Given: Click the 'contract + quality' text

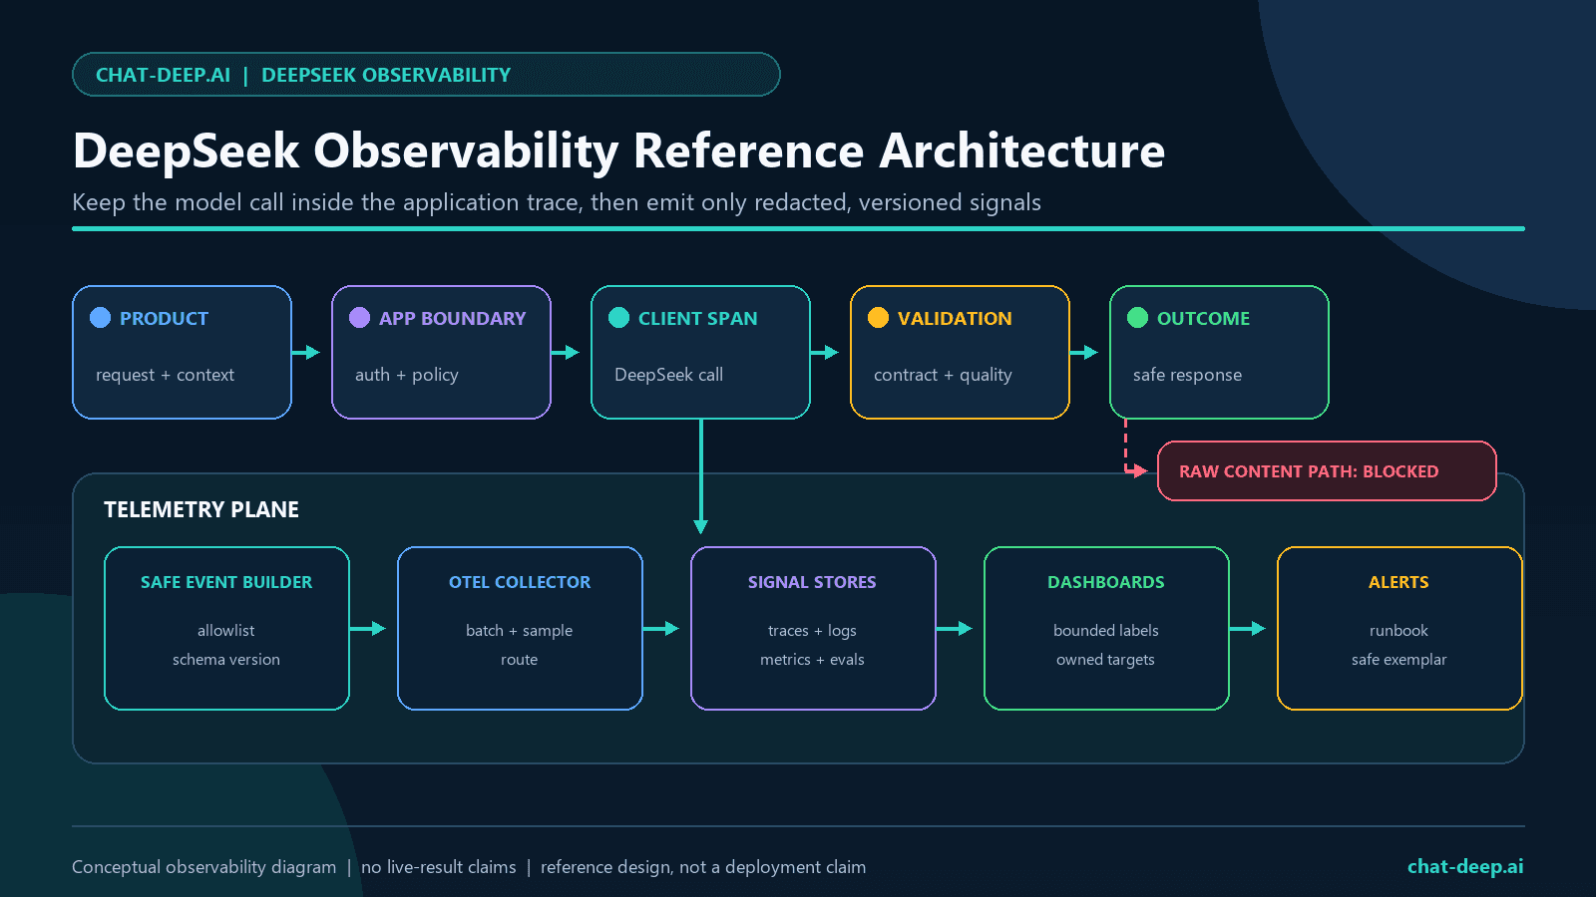Looking at the screenshot, I should coord(943,375).
